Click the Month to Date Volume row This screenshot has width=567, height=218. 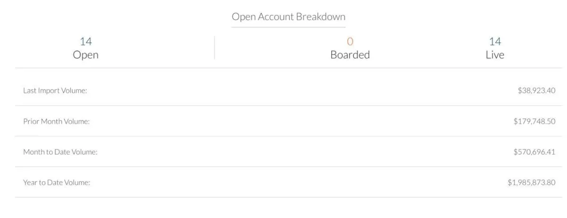coord(289,151)
